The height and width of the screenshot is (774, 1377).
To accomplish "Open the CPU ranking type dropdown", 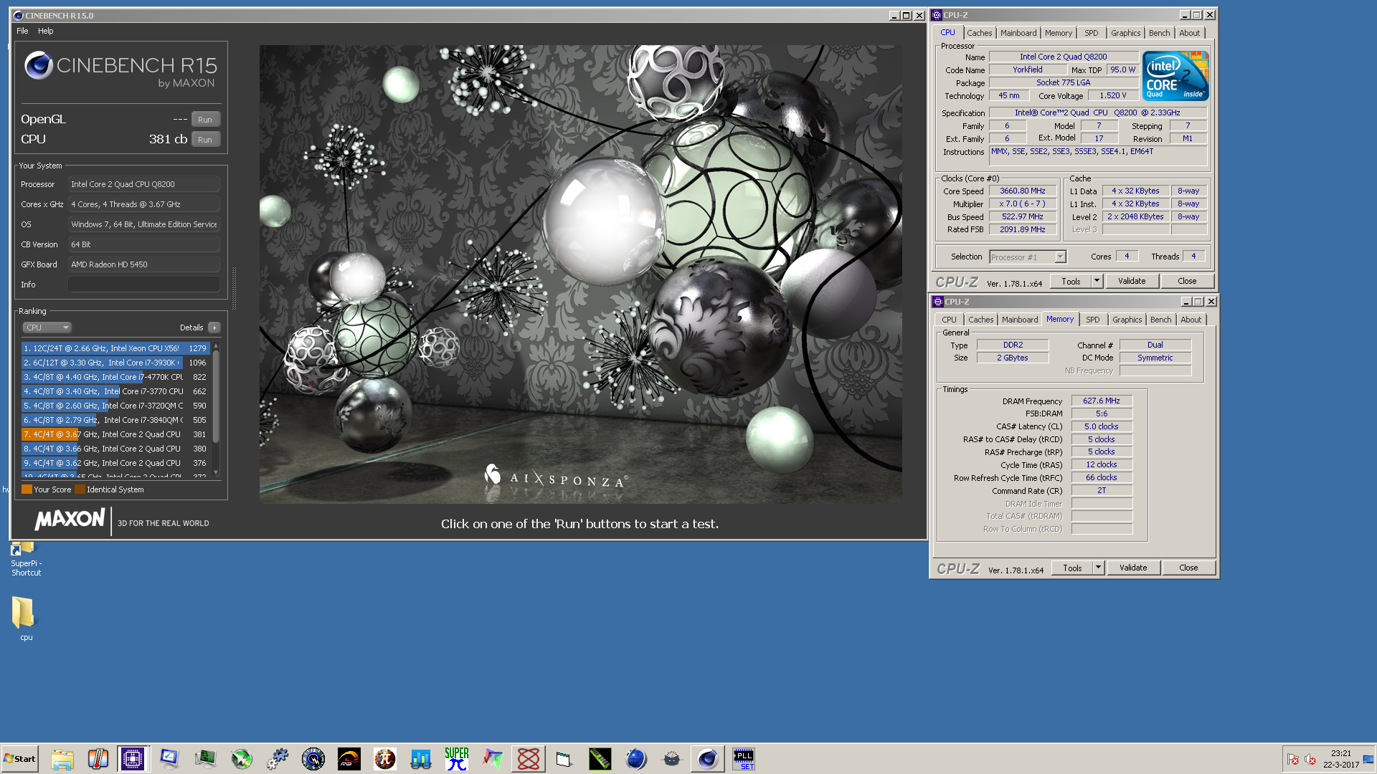I will click(47, 328).
